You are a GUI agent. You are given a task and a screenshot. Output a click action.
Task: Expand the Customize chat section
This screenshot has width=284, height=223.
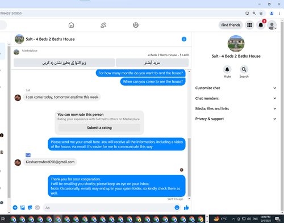tap(236, 88)
